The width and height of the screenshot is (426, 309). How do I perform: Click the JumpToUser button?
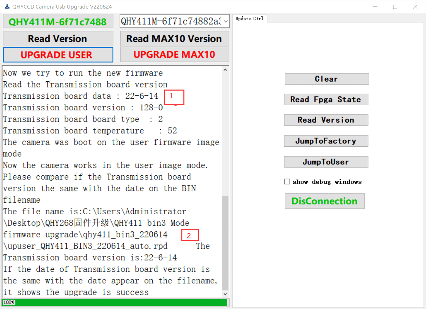pos(326,162)
